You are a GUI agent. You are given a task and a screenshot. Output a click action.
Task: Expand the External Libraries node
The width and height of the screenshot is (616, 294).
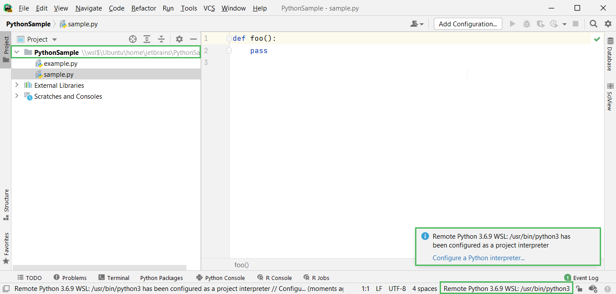[x=16, y=85]
